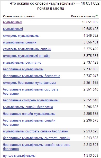Select the мультфильмы онлайн query link
Viewport: 101px width, 158px height.
[20, 42]
